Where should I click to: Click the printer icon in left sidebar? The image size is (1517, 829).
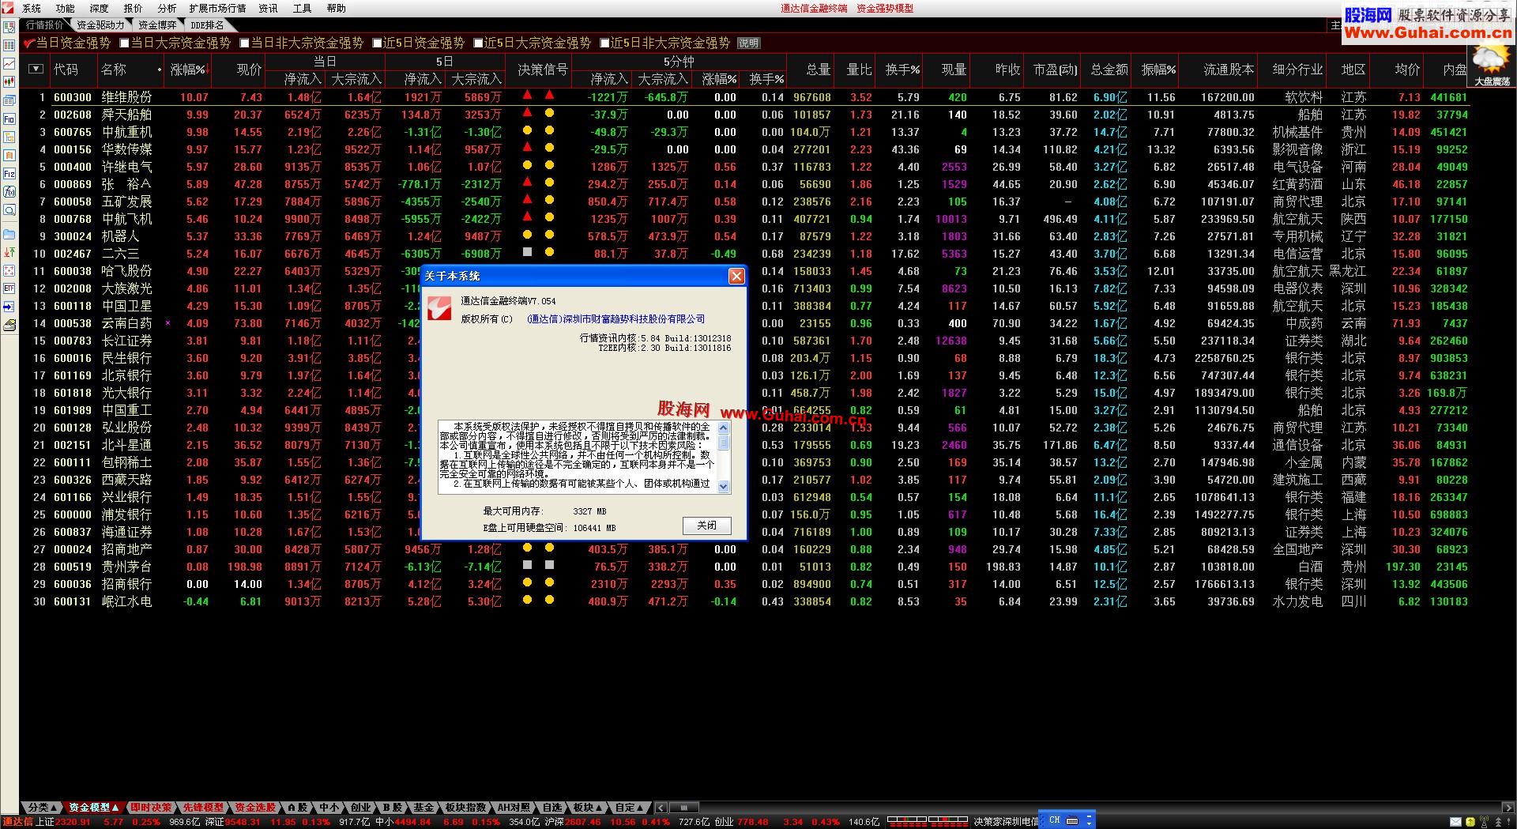(x=9, y=325)
